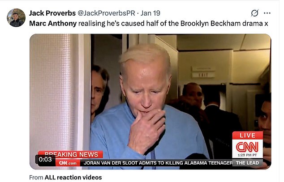The image size is (284, 182).
Task: Click the From label under the video
Action: (x=36, y=177)
